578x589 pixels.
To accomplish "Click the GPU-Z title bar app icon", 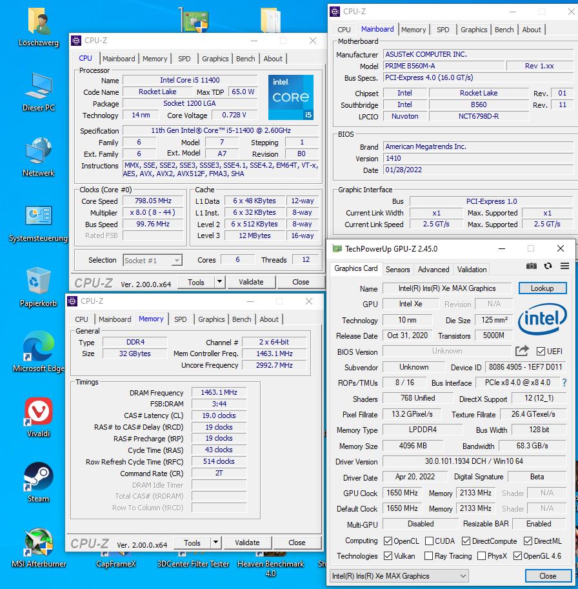I will point(337,248).
